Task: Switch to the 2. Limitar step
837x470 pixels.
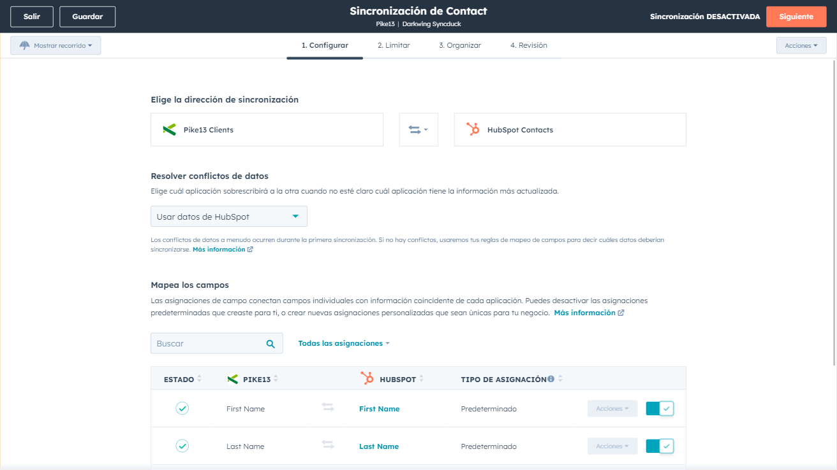Action: (394, 45)
